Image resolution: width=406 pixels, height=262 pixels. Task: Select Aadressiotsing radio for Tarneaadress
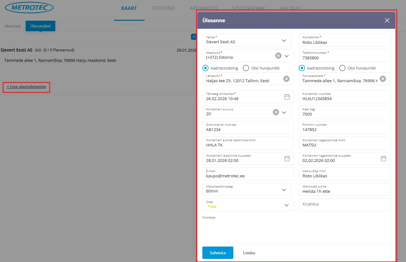pos(302,68)
